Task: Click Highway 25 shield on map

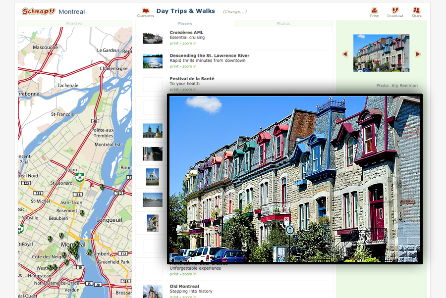Action: coord(80,178)
